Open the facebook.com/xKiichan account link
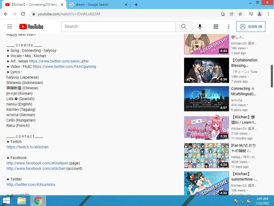 coord(36,168)
